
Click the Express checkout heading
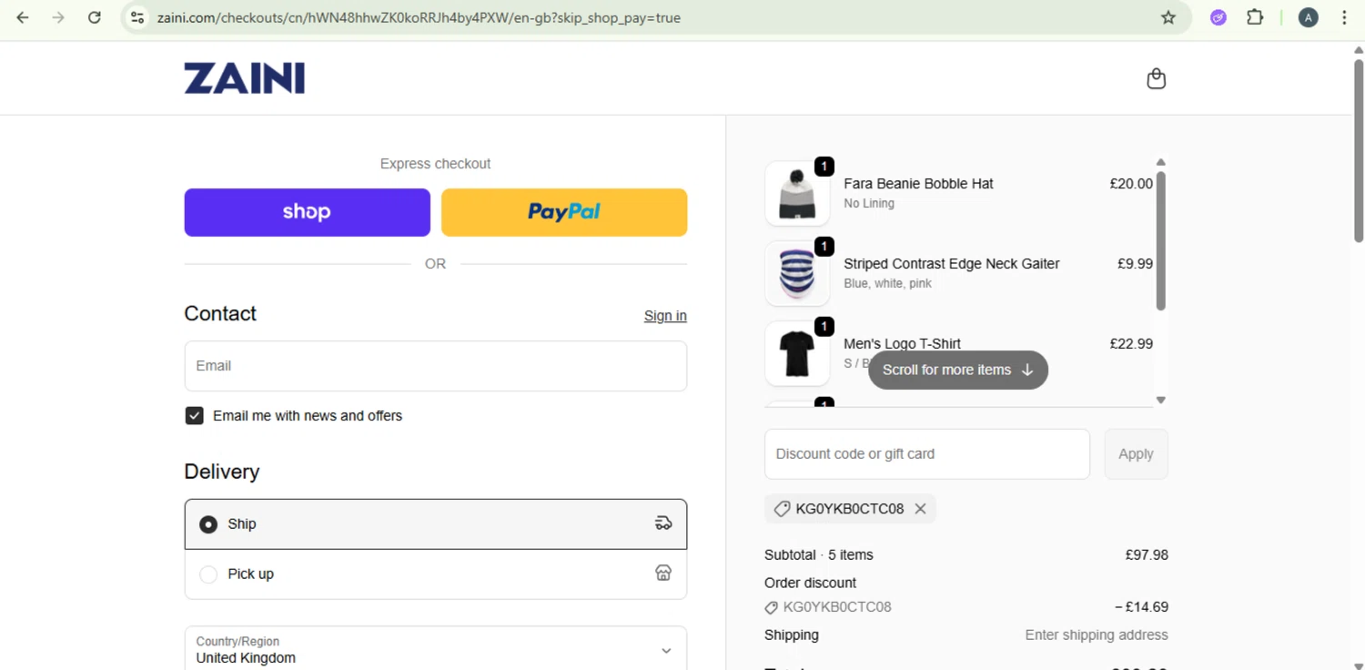coord(435,164)
